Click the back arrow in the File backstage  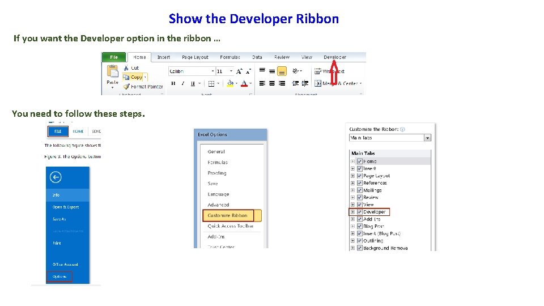point(56,177)
